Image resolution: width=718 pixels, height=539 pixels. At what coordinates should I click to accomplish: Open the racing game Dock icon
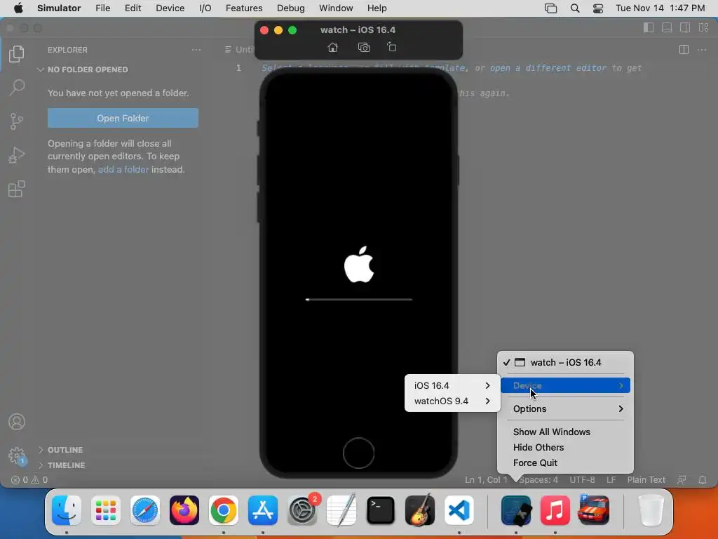(x=594, y=510)
